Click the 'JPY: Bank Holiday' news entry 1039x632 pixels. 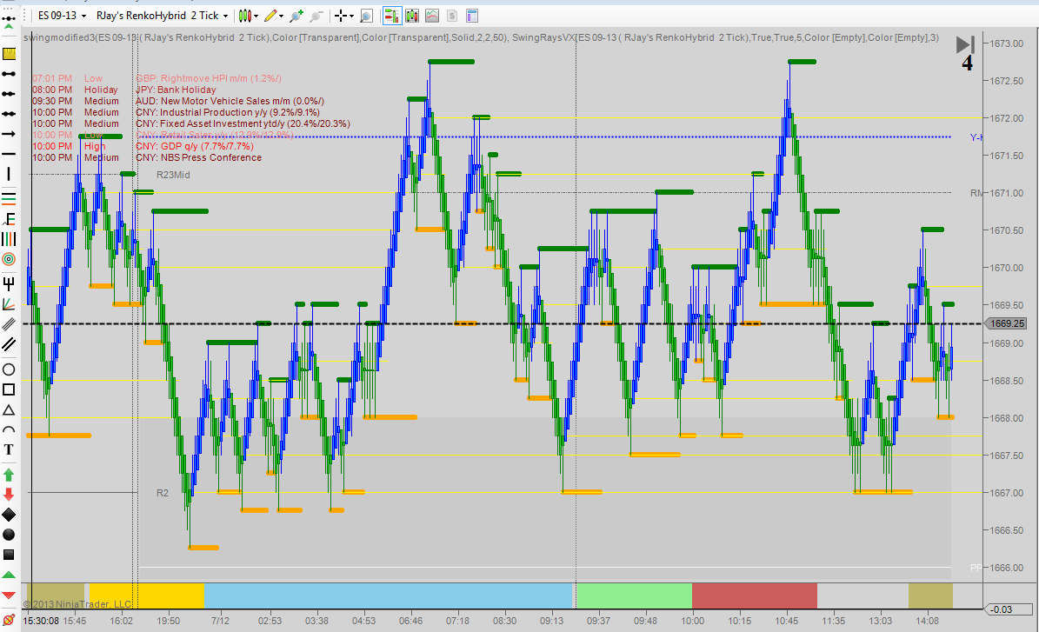[x=176, y=90]
